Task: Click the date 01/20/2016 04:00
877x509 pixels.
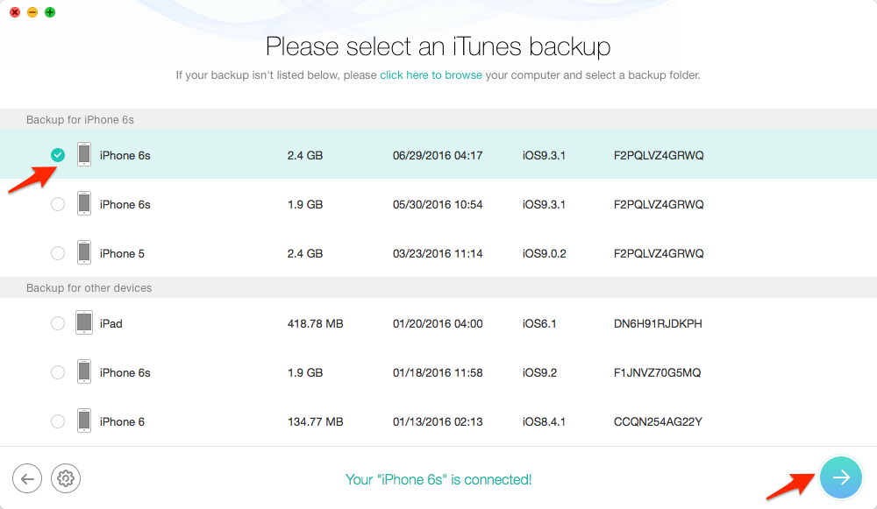Action: [x=438, y=323]
